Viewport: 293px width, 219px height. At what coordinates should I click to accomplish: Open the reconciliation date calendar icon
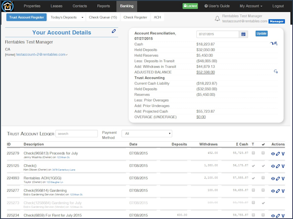pyautogui.click(x=243, y=34)
